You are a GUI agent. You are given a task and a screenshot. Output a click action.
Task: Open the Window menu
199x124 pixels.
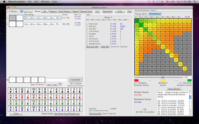[x=45, y=2]
